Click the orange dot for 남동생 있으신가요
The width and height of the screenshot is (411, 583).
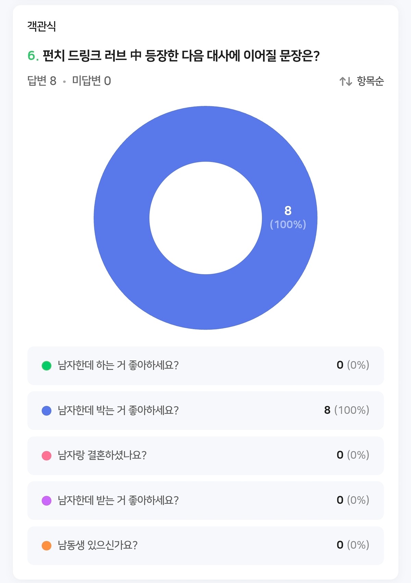click(x=47, y=546)
